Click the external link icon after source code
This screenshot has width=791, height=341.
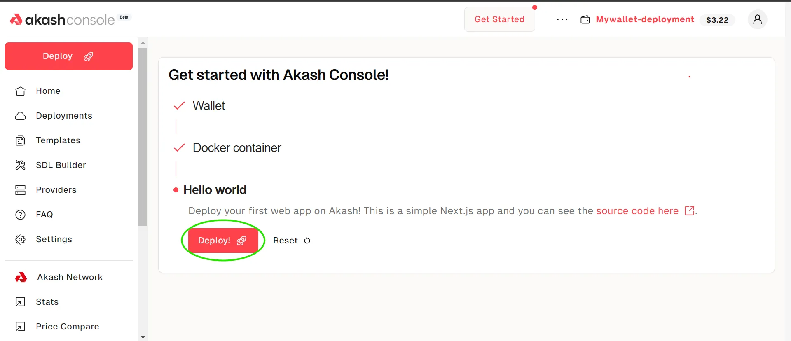click(689, 211)
